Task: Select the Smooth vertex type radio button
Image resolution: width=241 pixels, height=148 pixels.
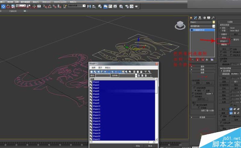Action: click(220, 31)
